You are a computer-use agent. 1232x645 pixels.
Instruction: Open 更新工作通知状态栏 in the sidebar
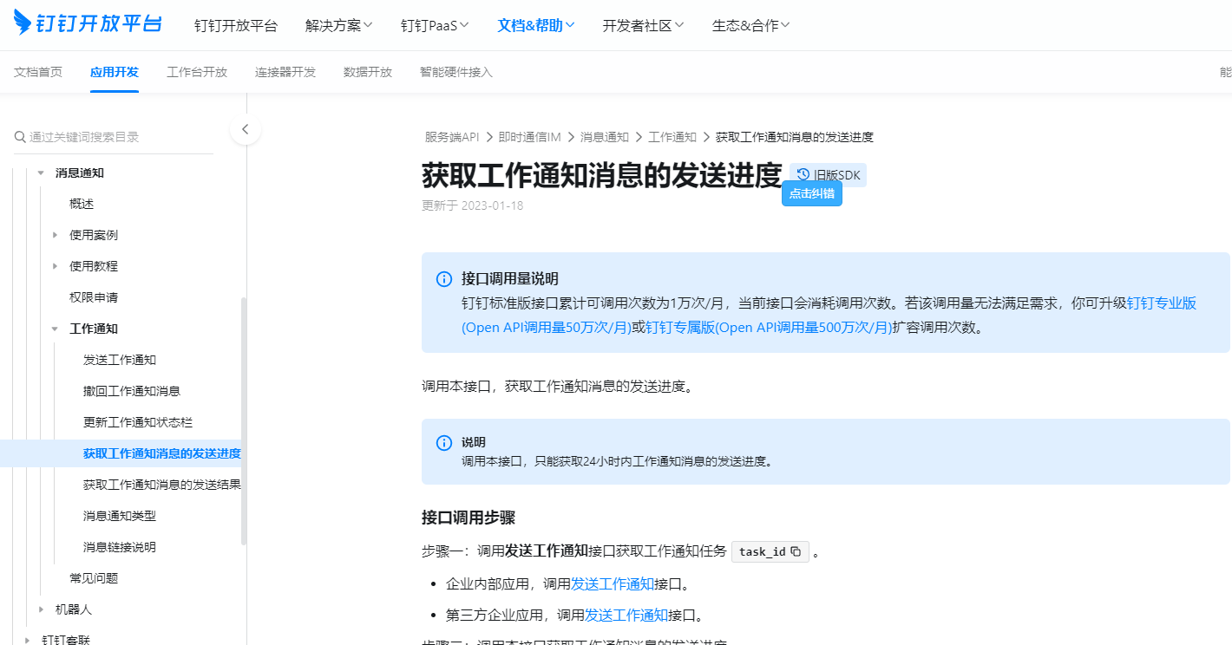point(138,422)
